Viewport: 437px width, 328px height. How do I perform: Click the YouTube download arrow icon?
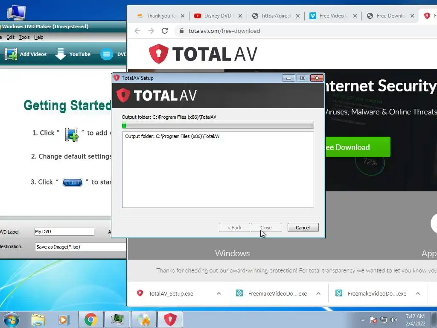[61, 54]
